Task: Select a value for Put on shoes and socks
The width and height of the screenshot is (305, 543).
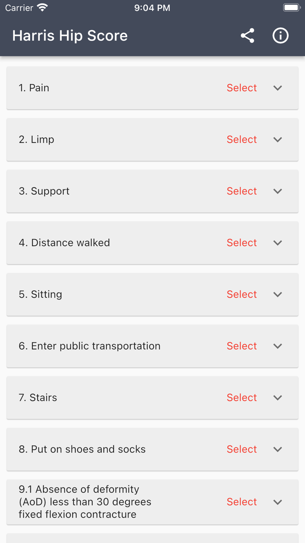Action: pyautogui.click(x=241, y=449)
